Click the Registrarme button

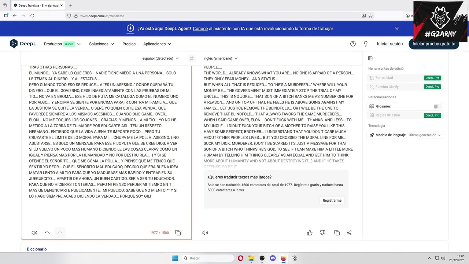(332, 201)
